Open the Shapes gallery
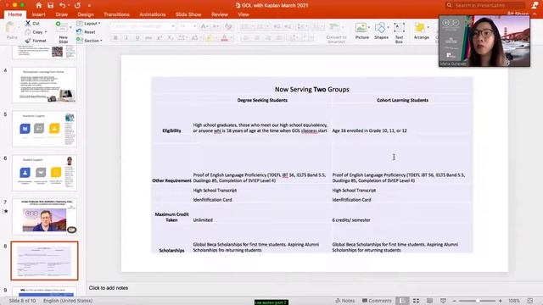The width and height of the screenshot is (543, 305). pyautogui.click(x=380, y=30)
